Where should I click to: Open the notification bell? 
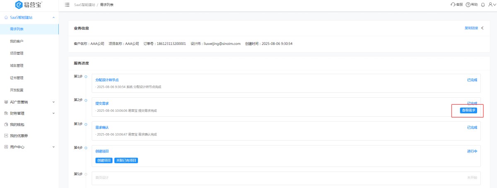tap(483, 5)
